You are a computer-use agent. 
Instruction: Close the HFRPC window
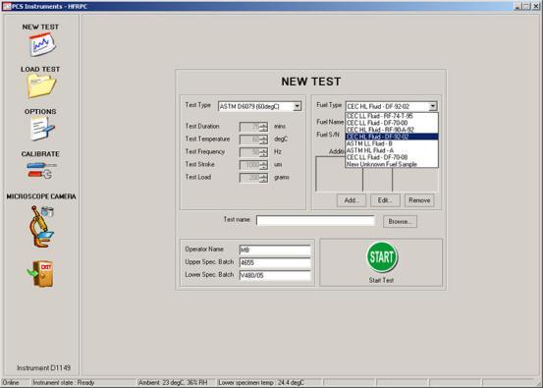click(x=535, y=6)
